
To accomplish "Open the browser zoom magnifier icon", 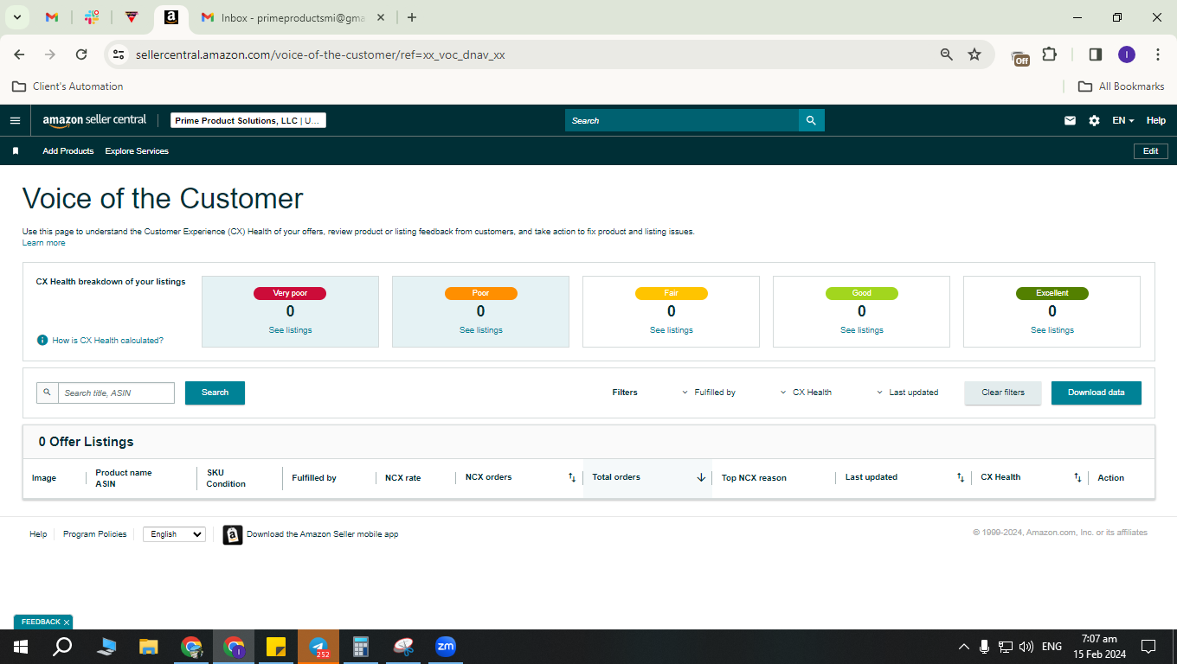I will [x=947, y=54].
